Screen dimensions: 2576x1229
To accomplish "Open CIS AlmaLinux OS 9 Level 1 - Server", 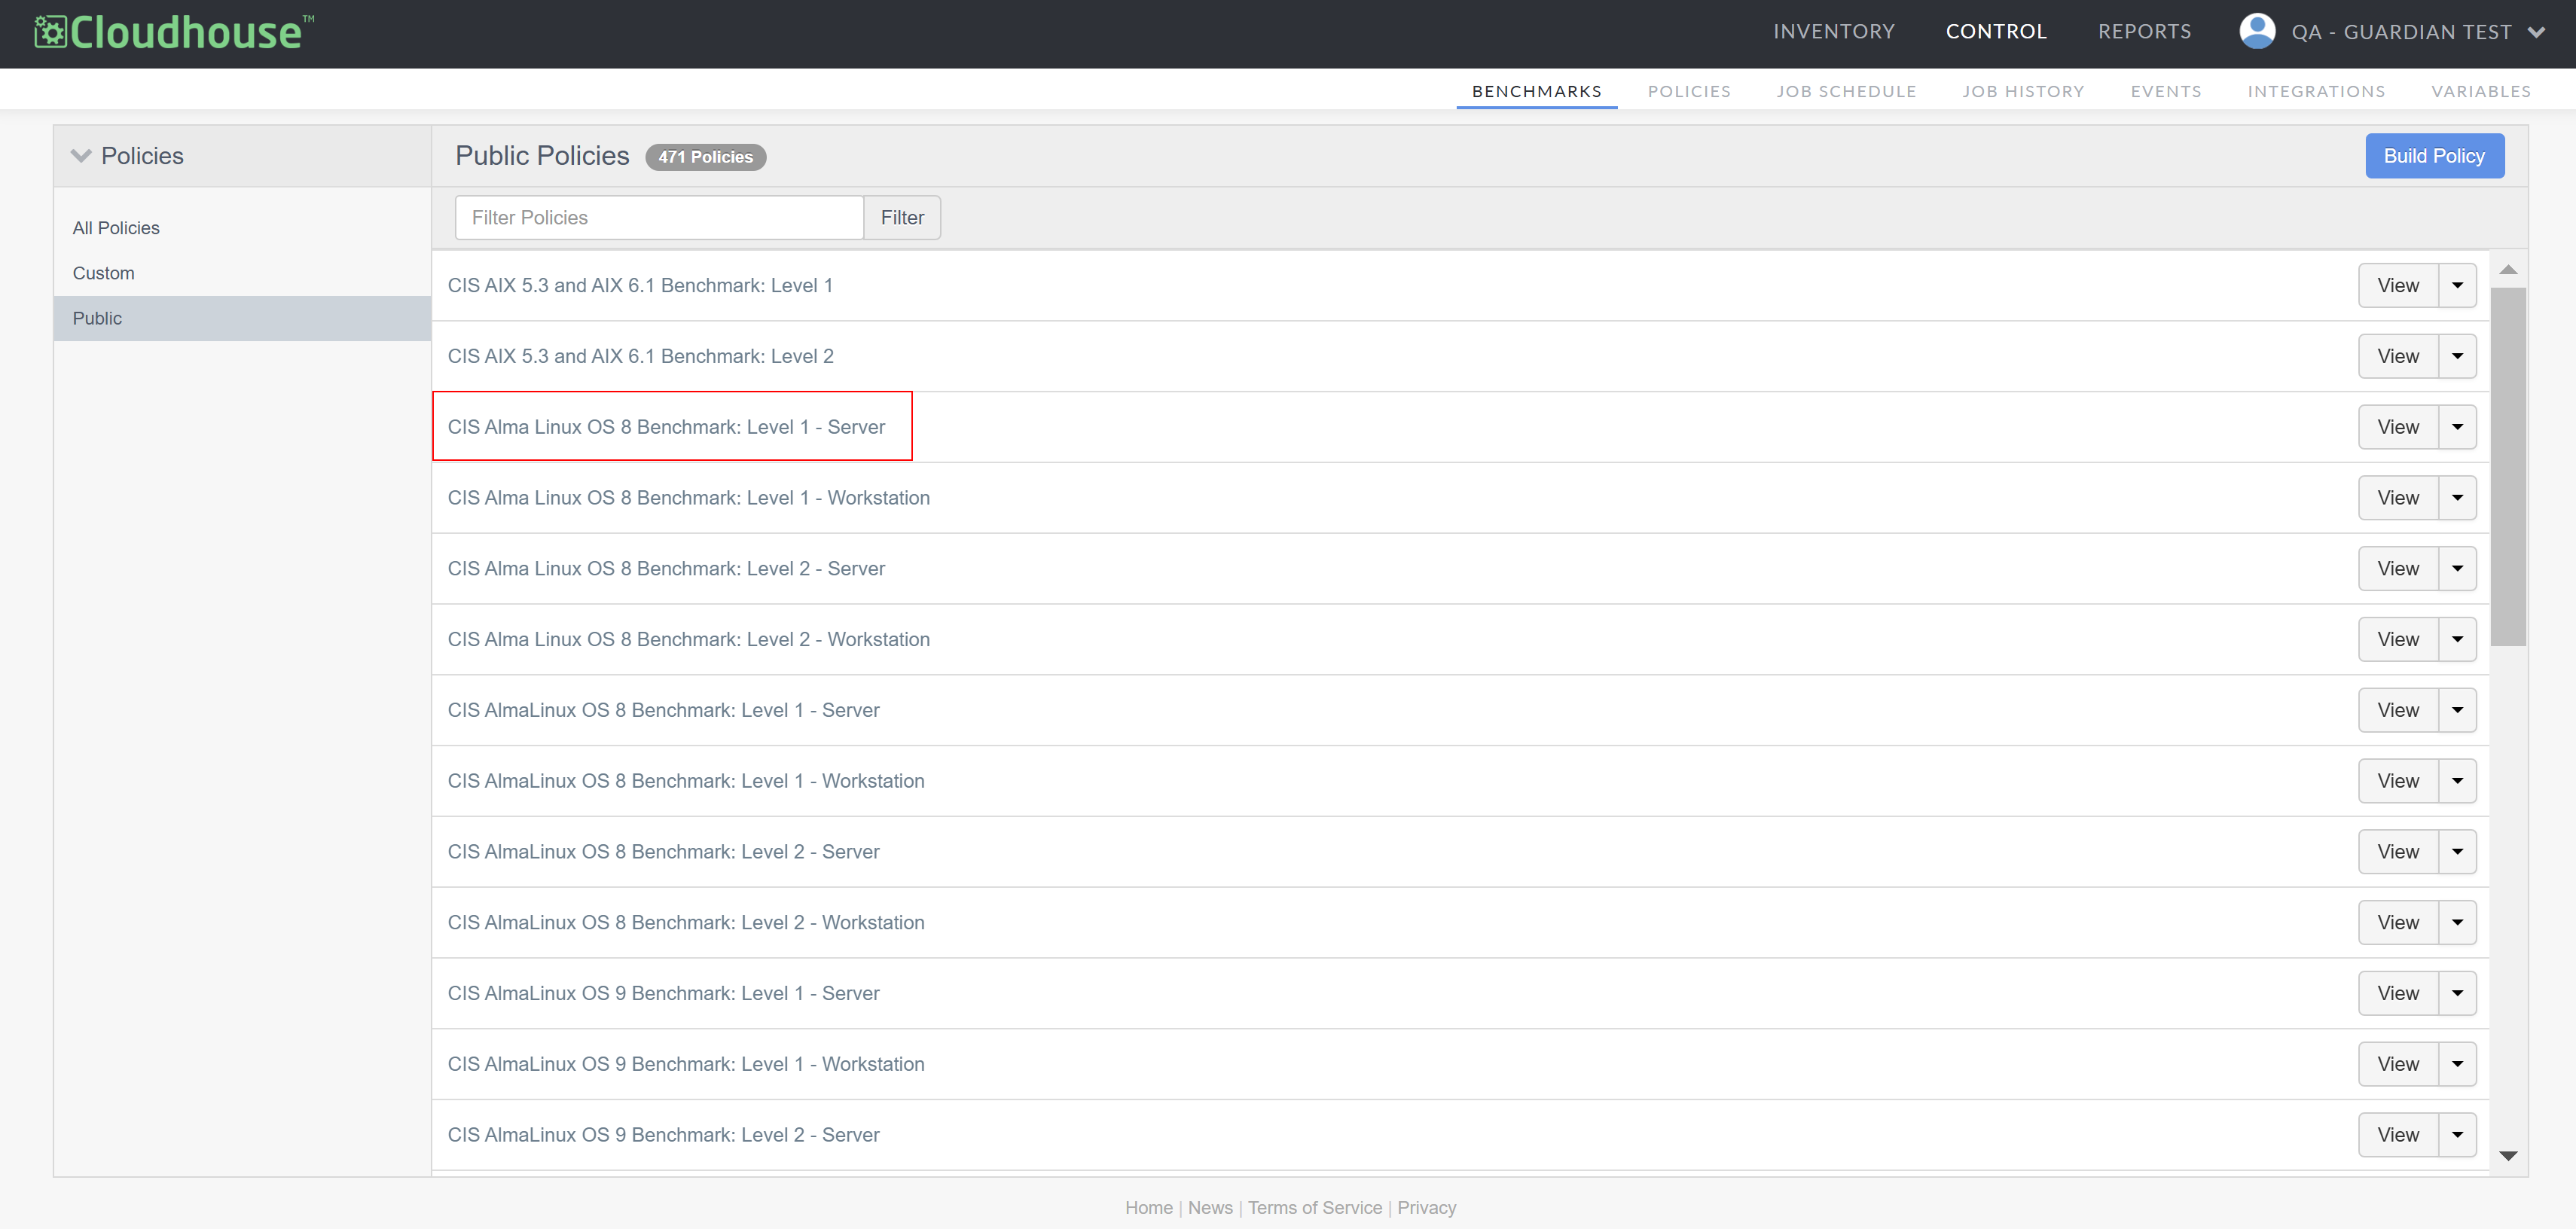I will (x=663, y=994).
